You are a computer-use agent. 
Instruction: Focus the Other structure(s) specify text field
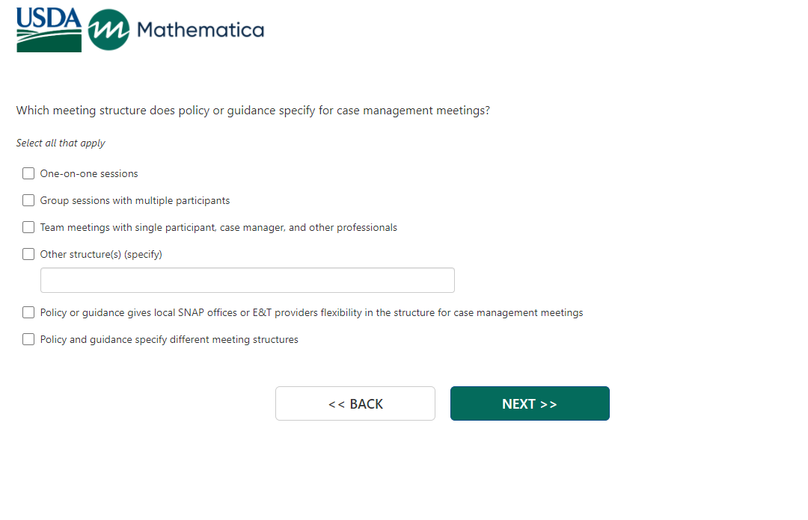[x=247, y=280]
